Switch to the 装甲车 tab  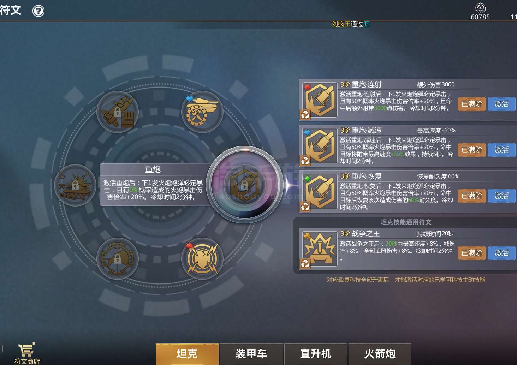click(251, 354)
